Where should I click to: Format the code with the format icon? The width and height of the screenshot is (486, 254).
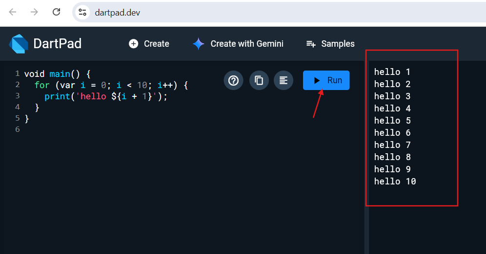pos(283,80)
